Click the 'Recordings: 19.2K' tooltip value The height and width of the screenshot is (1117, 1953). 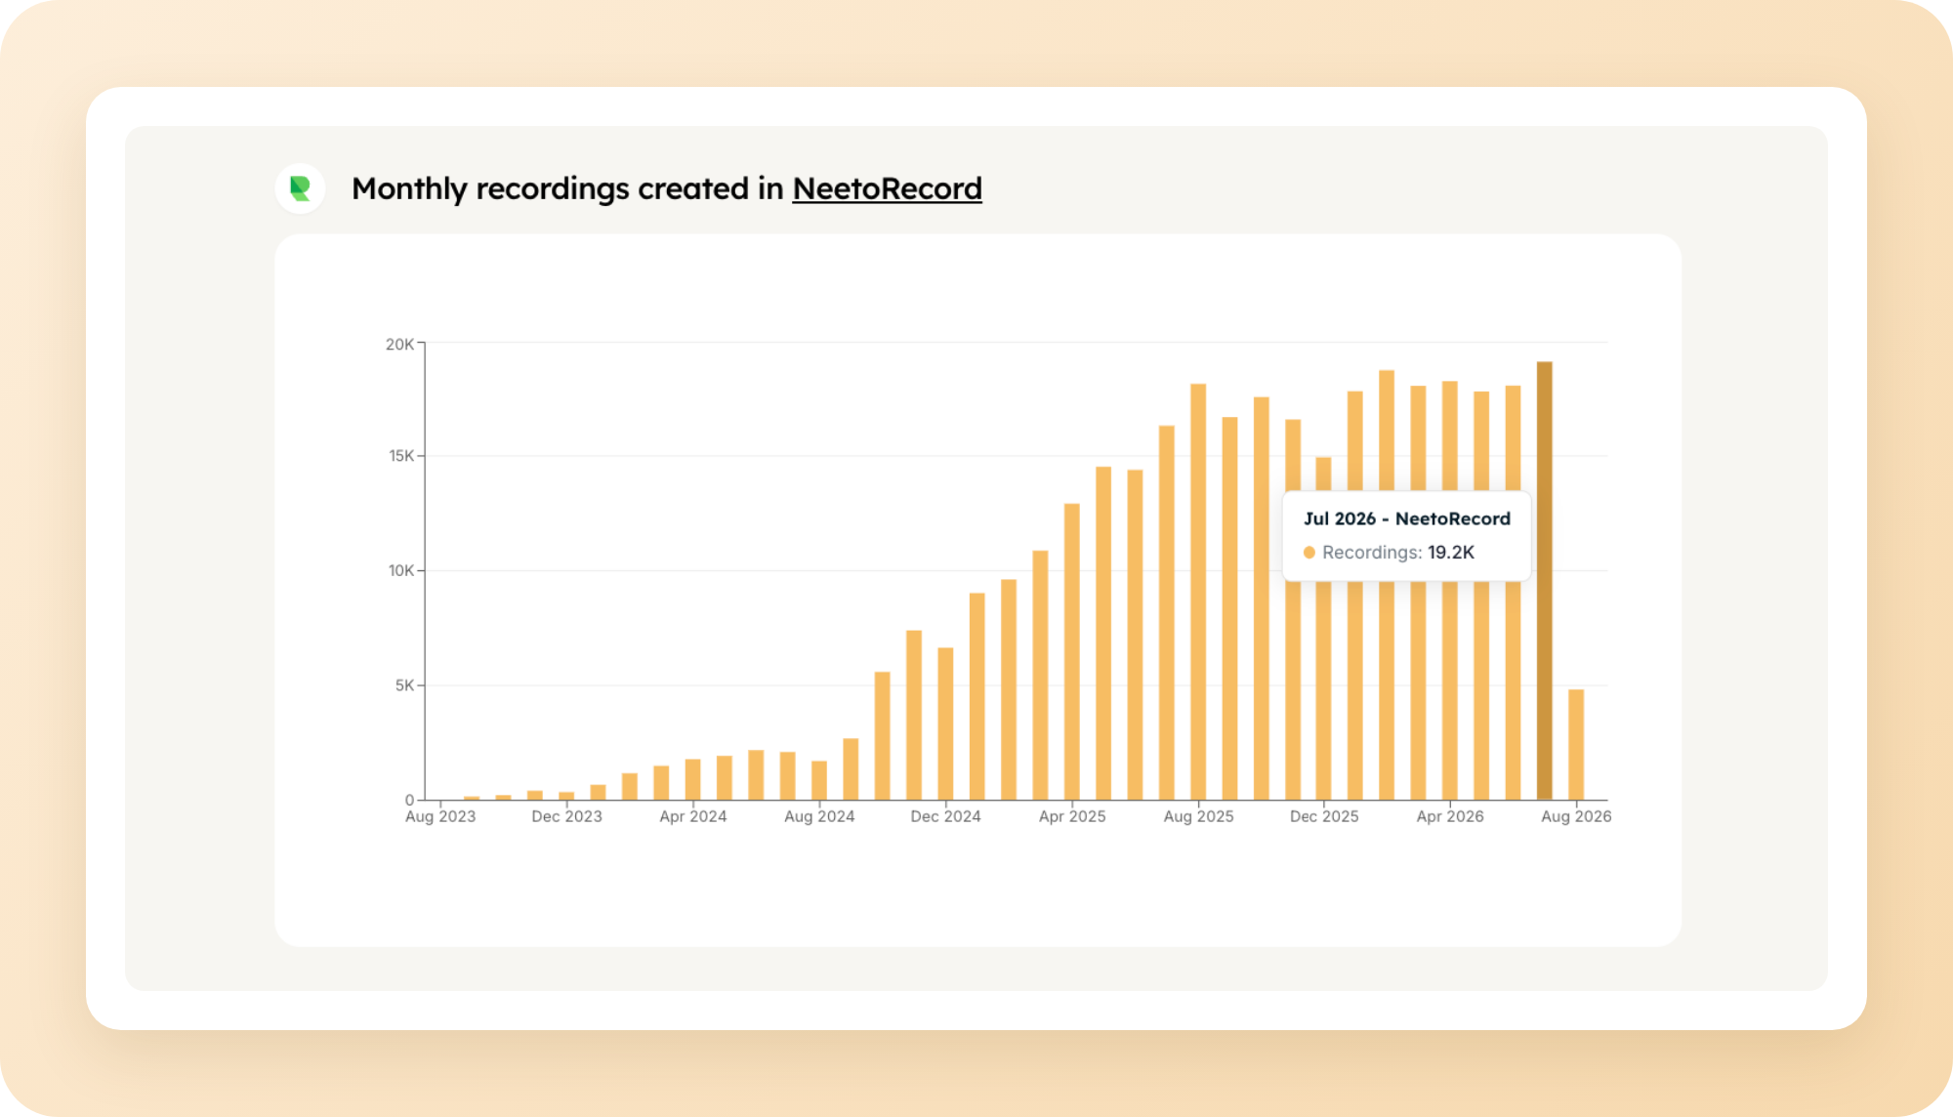tap(1398, 553)
